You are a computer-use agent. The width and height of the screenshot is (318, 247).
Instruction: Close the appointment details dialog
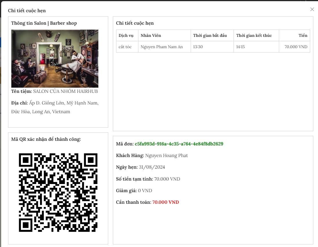click(x=312, y=9)
